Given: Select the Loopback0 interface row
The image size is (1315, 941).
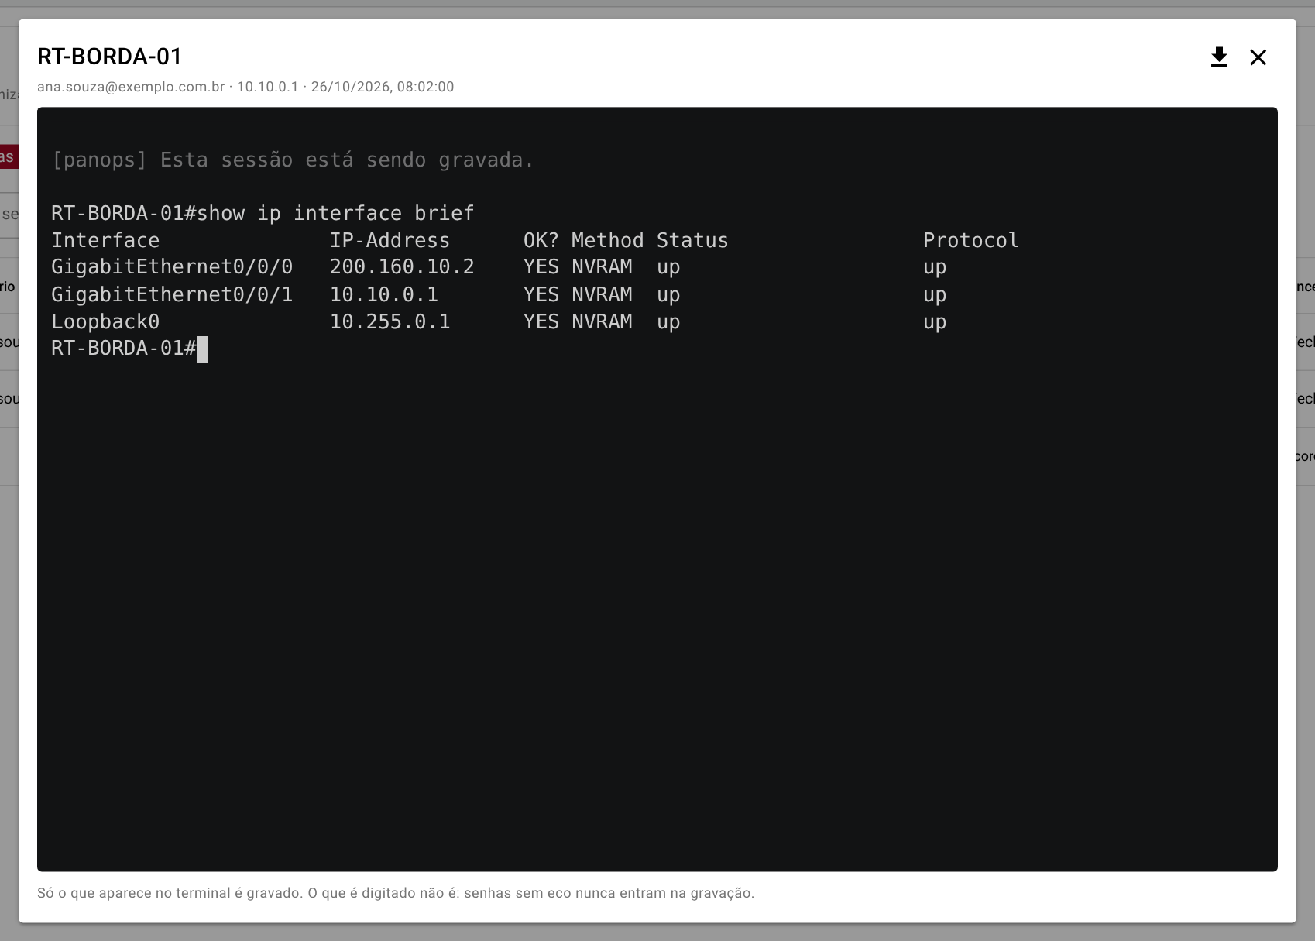Looking at the screenshot, I should click(x=499, y=321).
